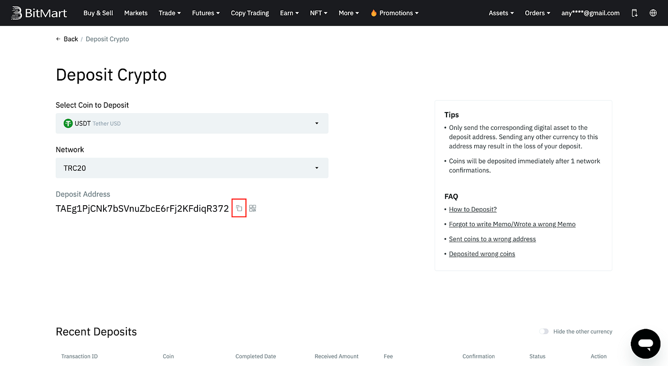
Task: Expand the TRC20 Network dropdown
Action: click(x=192, y=168)
